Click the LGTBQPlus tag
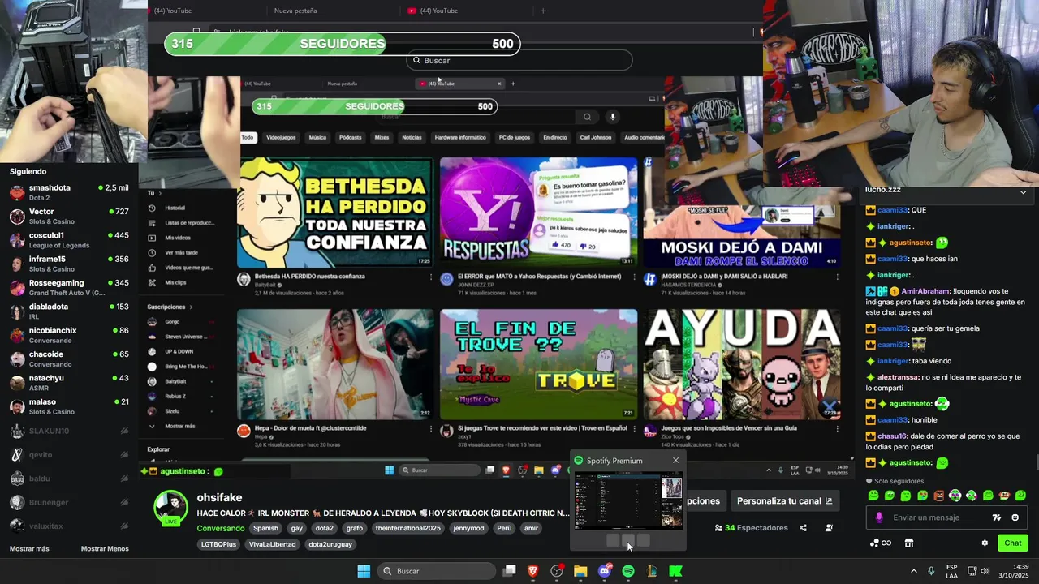Screen dimensions: 1039x584 point(219,544)
